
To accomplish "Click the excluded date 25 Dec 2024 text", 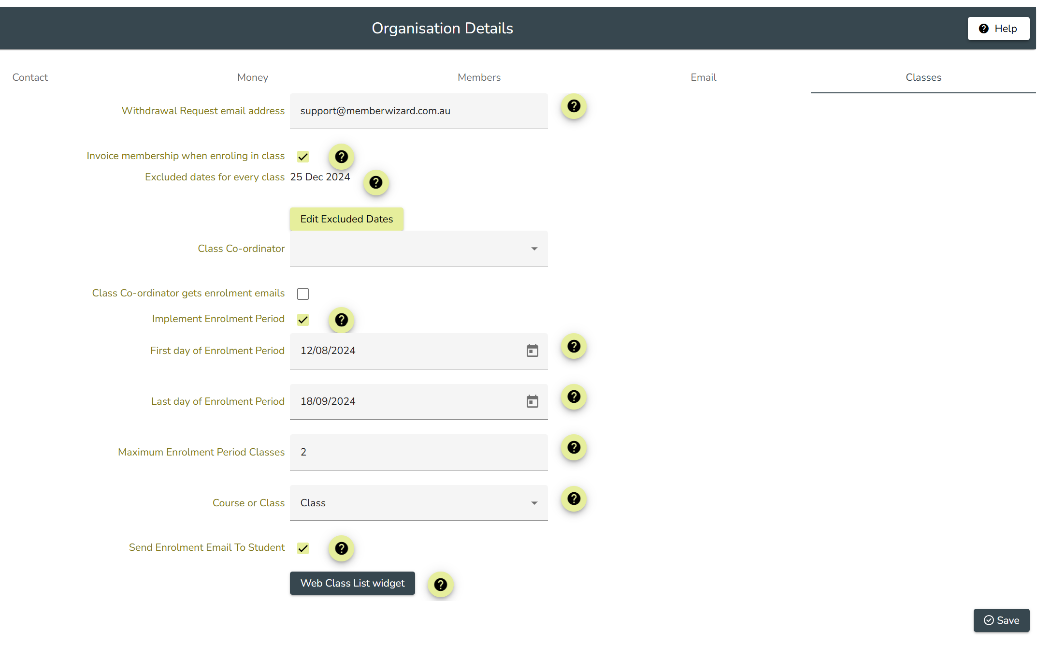I will 320,177.
